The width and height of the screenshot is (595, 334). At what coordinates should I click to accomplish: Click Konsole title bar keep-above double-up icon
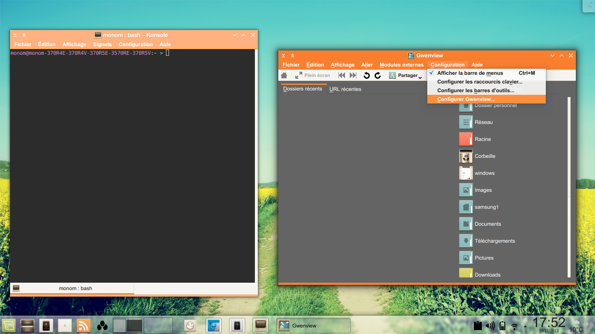coord(24,35)
